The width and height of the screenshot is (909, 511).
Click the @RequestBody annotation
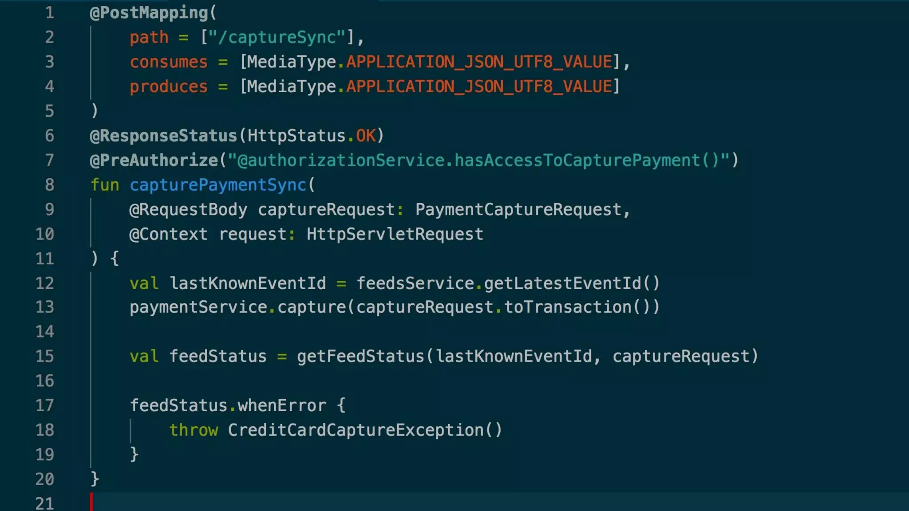tap(188, 210)
